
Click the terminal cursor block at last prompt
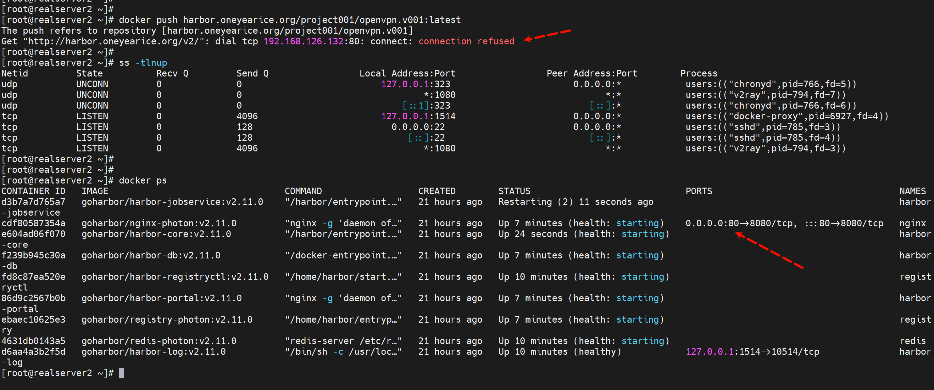[x=121, y=373]
